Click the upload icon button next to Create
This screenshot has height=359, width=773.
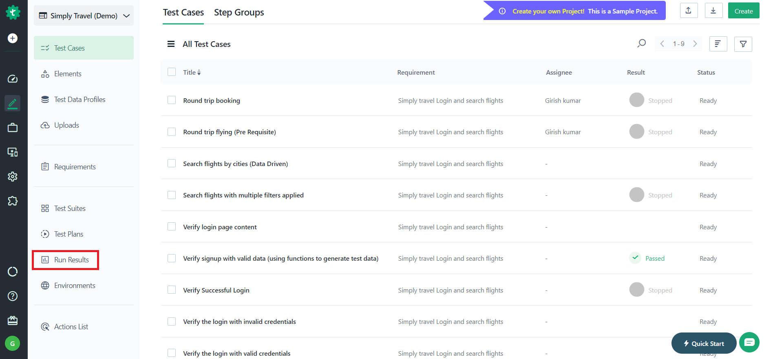689,11
